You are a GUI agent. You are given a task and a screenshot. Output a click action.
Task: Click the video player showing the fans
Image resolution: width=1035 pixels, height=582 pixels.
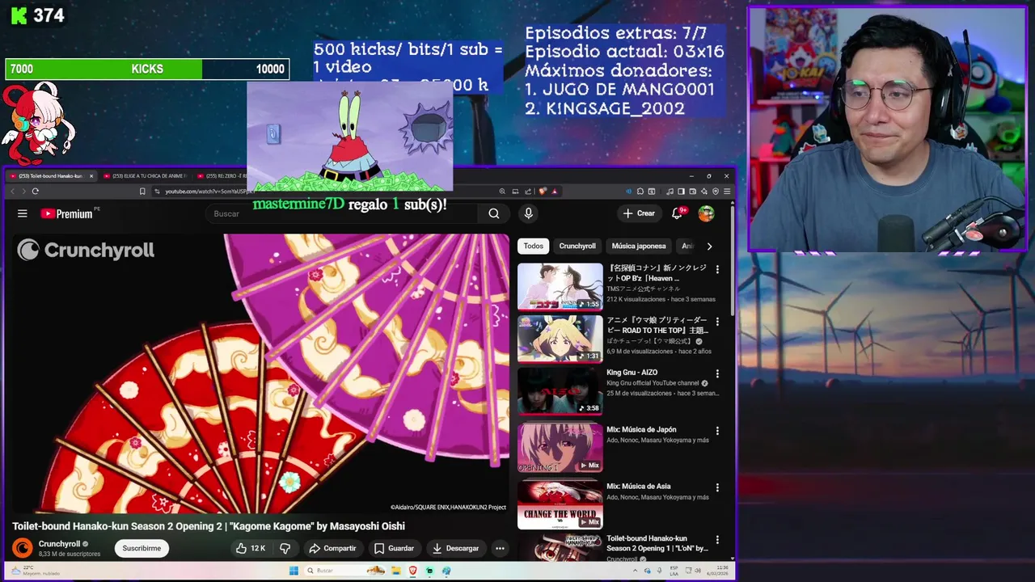pos(260,373)
